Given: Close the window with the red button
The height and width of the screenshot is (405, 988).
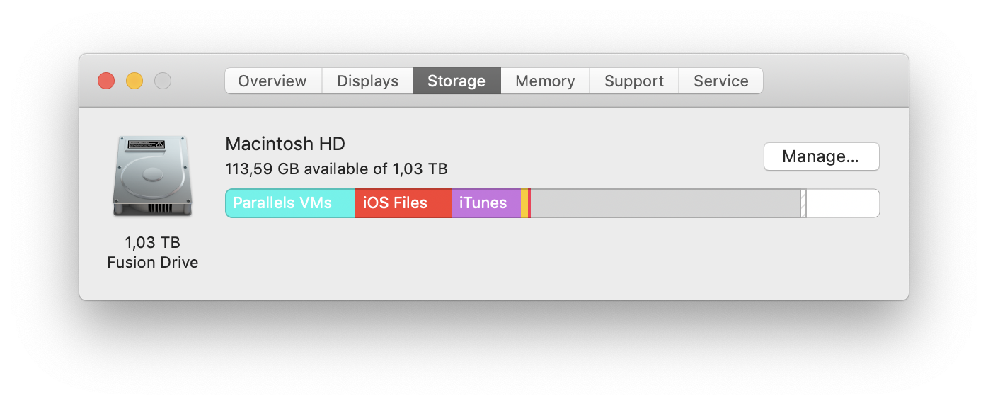Looking at the screenshot, I should pyautogui.click(x=106, y=81).
